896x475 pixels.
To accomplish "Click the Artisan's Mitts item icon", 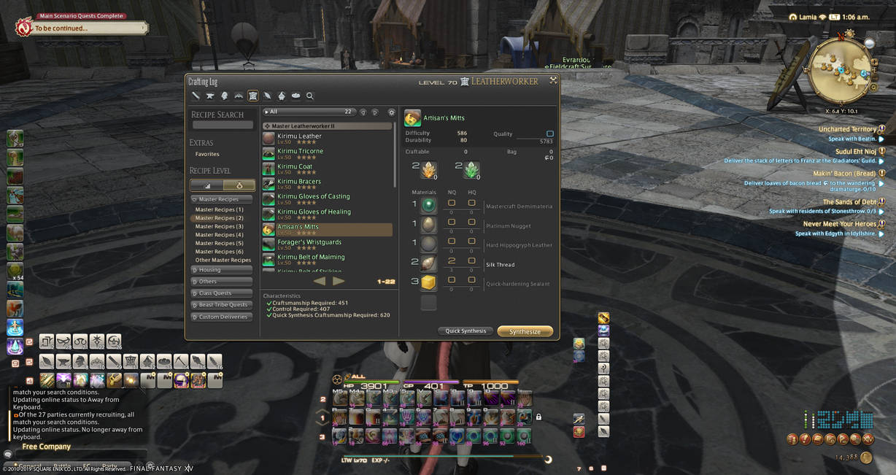I will coord(412,117).
